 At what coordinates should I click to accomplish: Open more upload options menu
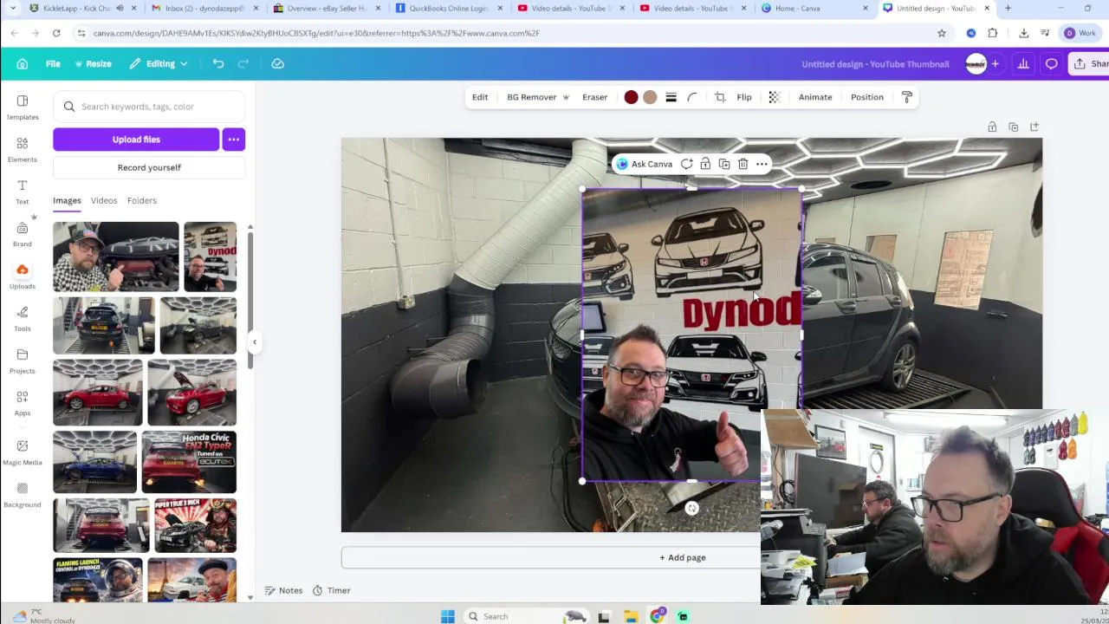coord(234,140)
